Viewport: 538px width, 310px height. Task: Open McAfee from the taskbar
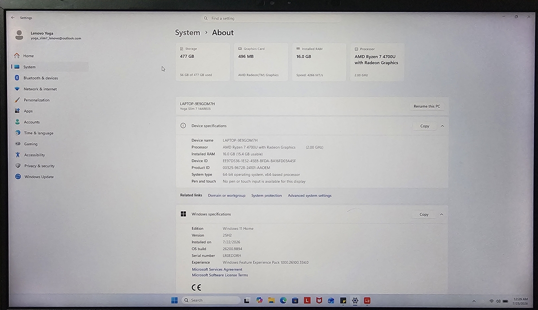point(319,300)
